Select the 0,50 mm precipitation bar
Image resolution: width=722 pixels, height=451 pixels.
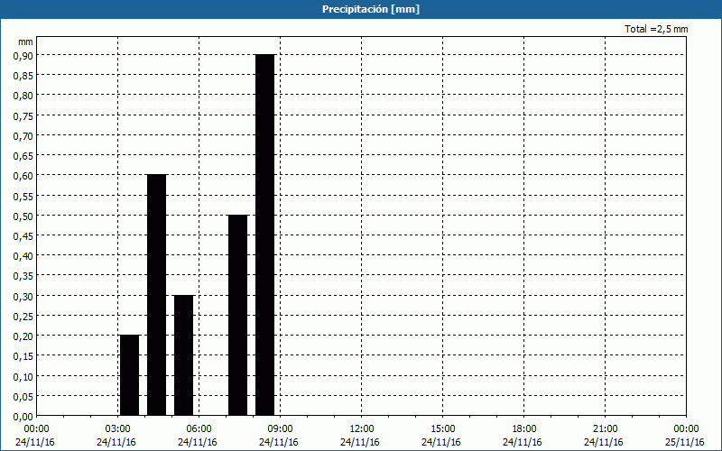point(238,315)
